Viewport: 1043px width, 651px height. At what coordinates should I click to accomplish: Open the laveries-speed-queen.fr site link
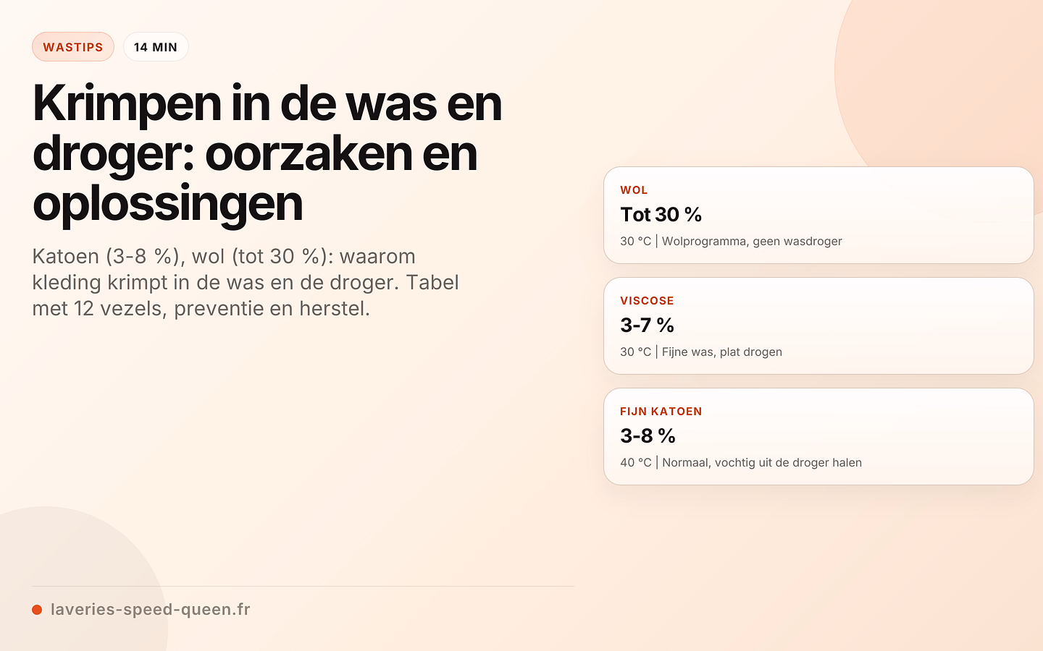[150, 610]
